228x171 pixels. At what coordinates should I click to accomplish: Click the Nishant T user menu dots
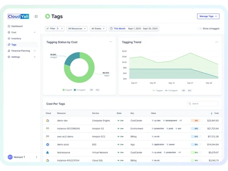[36, 157]
